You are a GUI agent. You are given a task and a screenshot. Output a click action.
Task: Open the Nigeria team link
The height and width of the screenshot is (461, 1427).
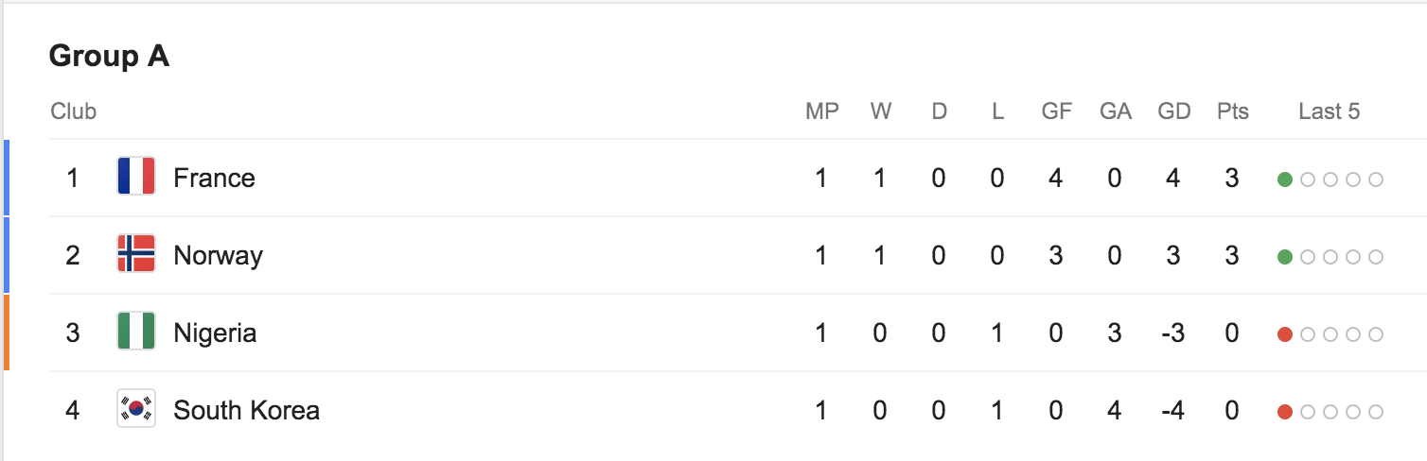point(215,333)
